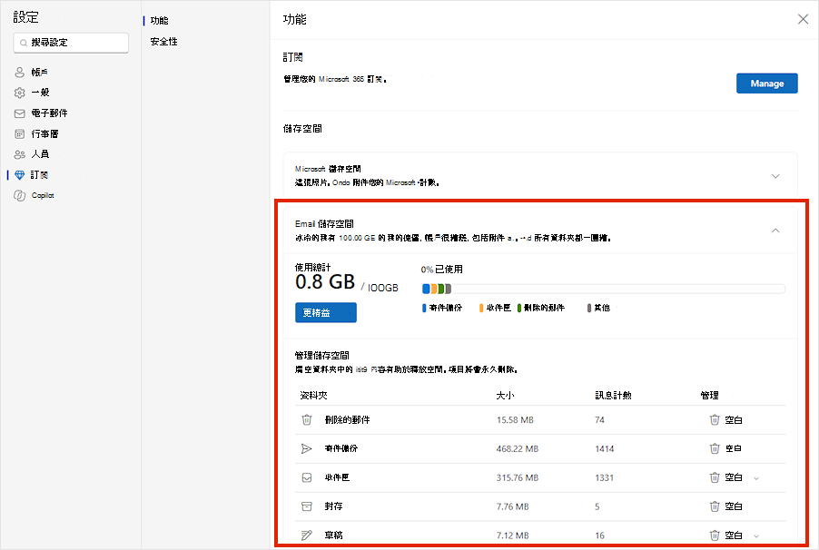Click the blue segment of the storage bar
The width and height of the screenshot is (819, 550).
pyautogui.click(x=426, y=289)
